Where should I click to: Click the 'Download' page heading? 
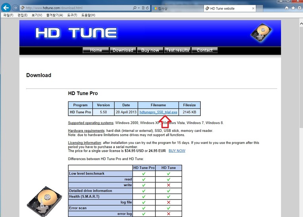click(x=38, y=75)
